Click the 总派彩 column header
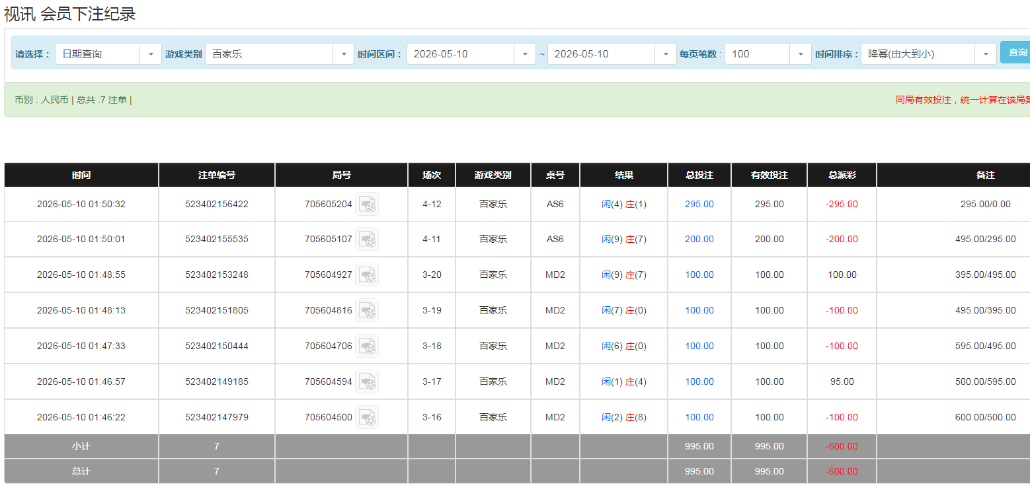The width and height of the screenshot is (1030, 489). pos(842,176)
